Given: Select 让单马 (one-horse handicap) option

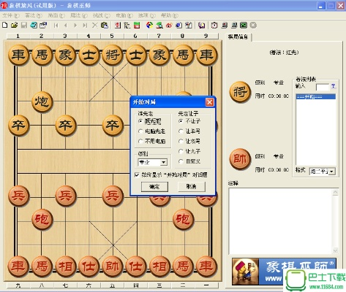Looking at the screenshot, I should (x=189, y=131).
